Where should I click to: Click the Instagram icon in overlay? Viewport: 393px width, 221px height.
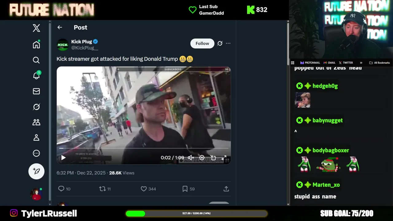(x=14, y=213)
